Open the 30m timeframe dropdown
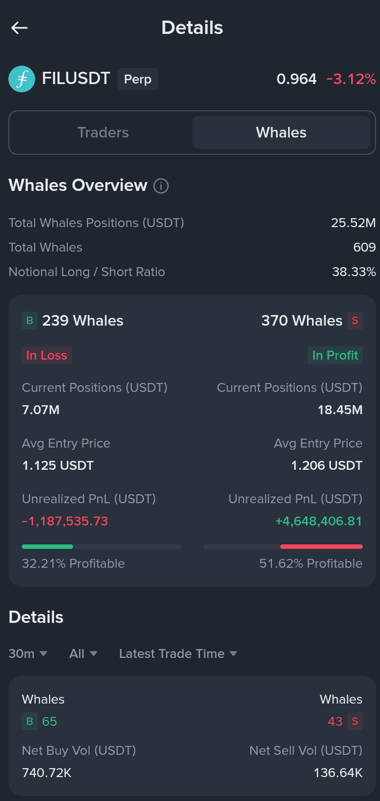The image size is (380, 801). (28, 653)
